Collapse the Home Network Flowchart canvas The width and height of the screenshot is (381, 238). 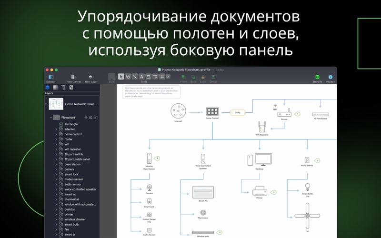click(x=46, y=104)
